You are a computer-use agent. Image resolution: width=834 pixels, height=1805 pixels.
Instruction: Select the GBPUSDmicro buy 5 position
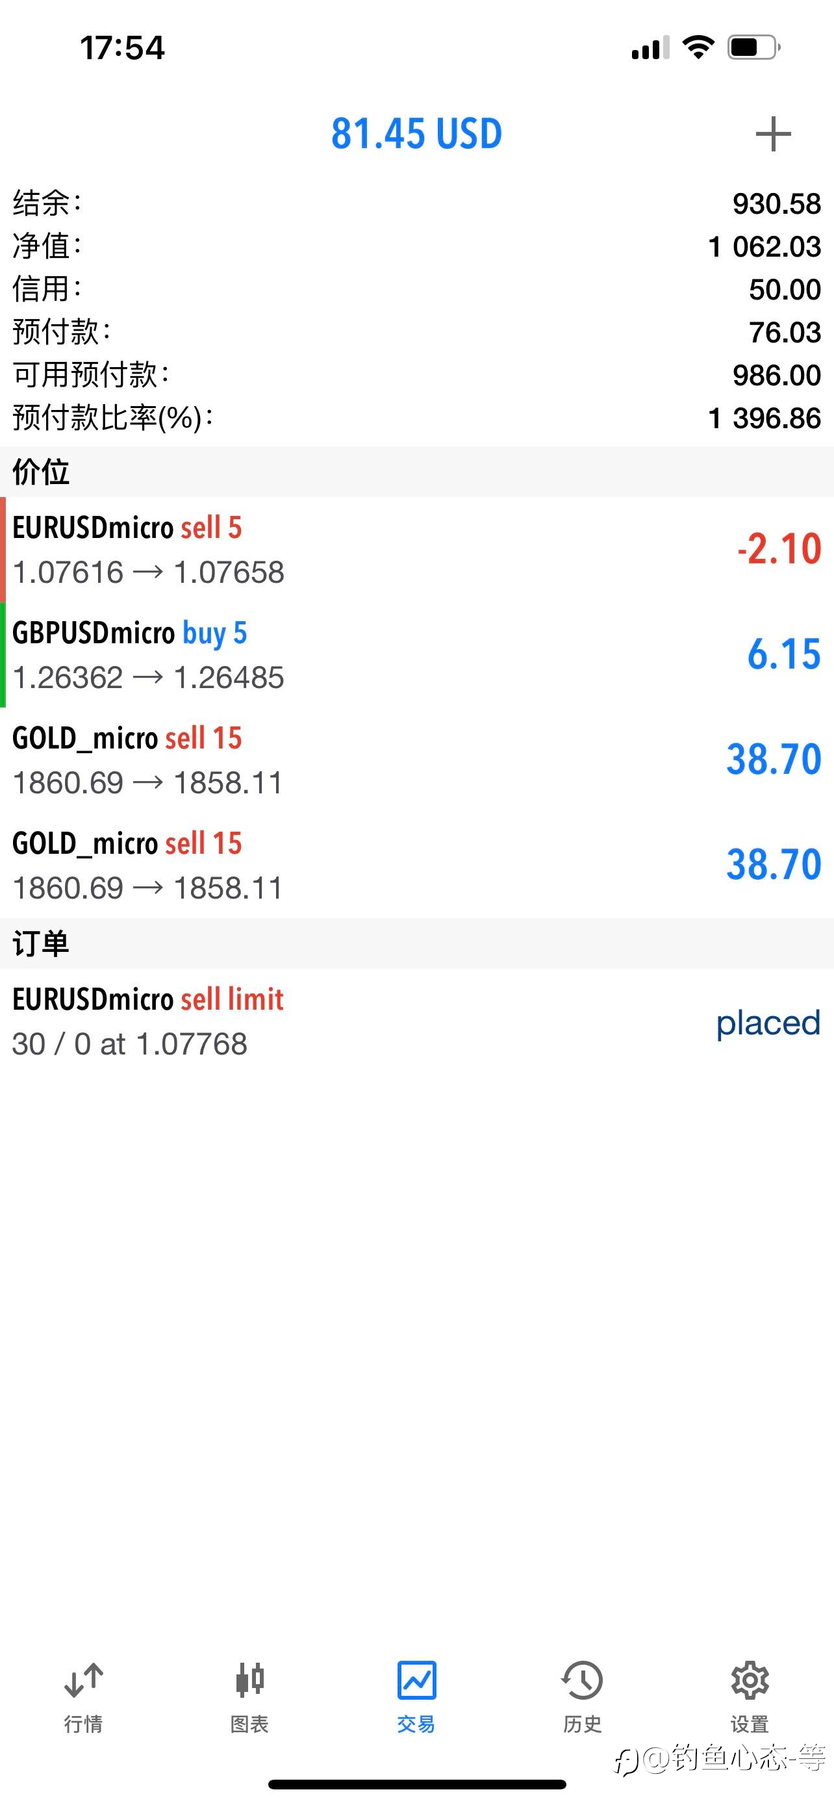pyautogui.click(x=416, y=654)
